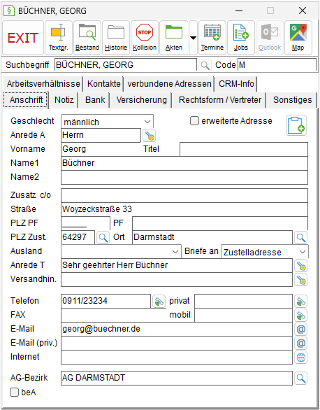
Task: Click the key icon beside Anrede T
Action: point(300,266)
